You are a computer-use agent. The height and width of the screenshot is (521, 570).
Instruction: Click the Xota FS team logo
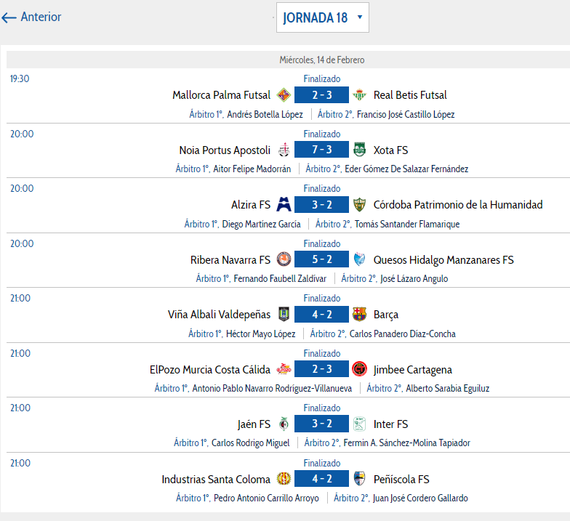pos(359,150)
